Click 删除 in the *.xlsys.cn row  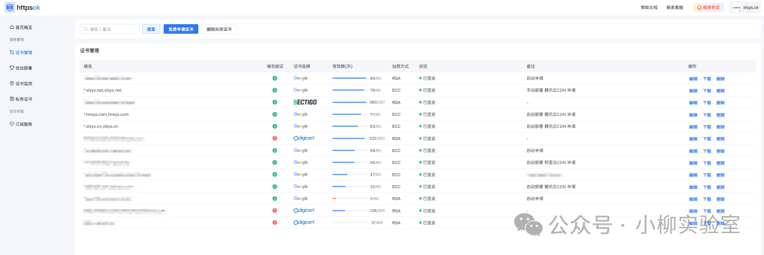pos(721,126)
